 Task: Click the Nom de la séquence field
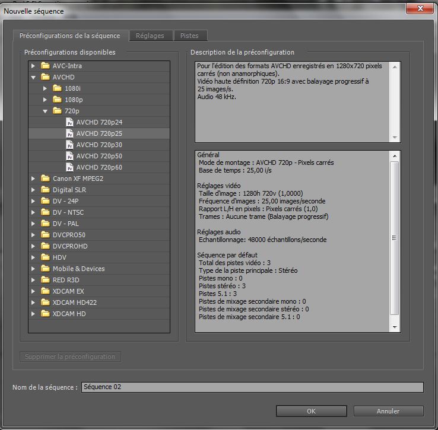pos(252,387)
